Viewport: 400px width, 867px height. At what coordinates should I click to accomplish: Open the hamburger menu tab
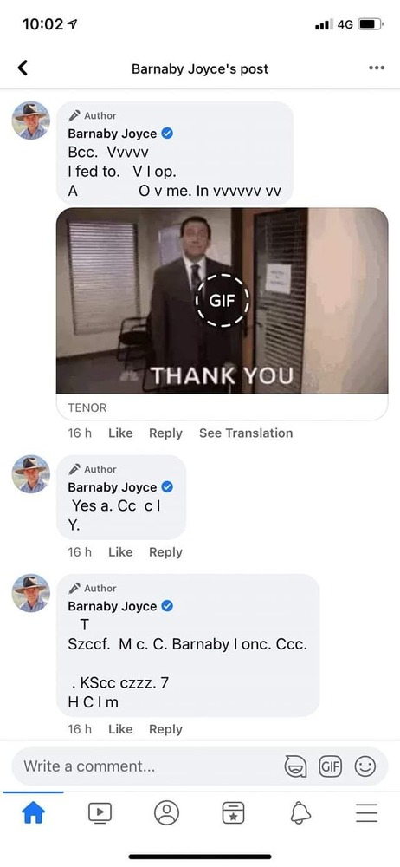[x=366, y=813]
